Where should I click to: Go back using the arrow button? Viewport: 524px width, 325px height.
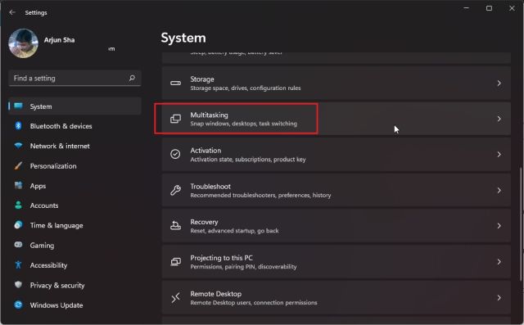coord(12,12)
